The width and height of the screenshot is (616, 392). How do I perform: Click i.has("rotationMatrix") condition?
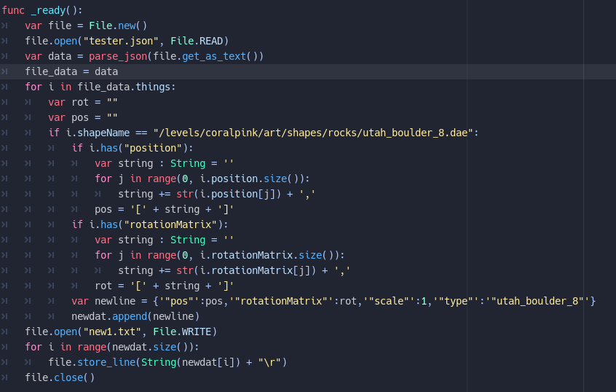pos(156,225)
